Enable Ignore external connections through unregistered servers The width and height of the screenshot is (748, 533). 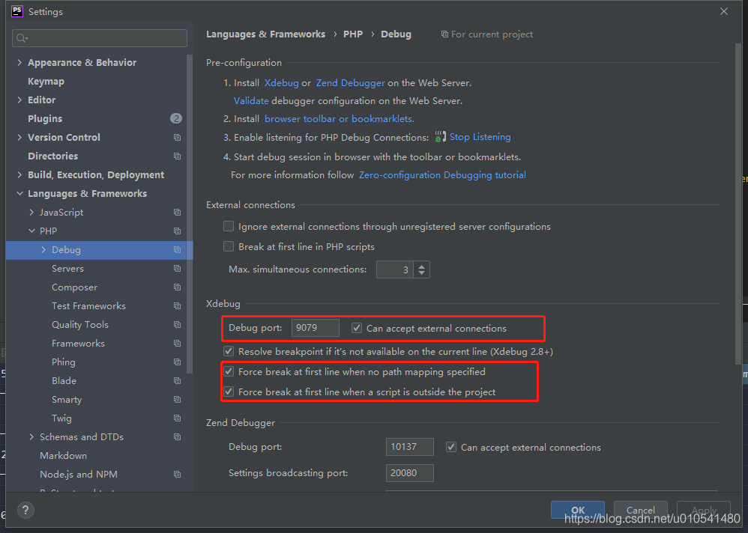(x=229, y=226)
